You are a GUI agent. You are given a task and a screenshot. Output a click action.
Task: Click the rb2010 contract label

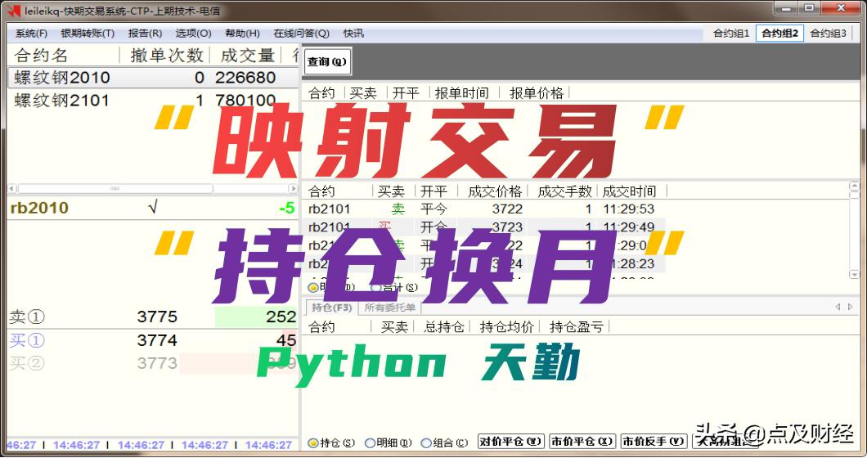click(39, 208)
